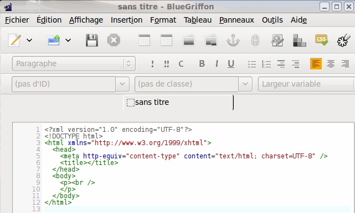The width and height of the screenshot is (355, 213).
Task: Open the Paragraphe format combo box
Action: click(x=74, y=63)
